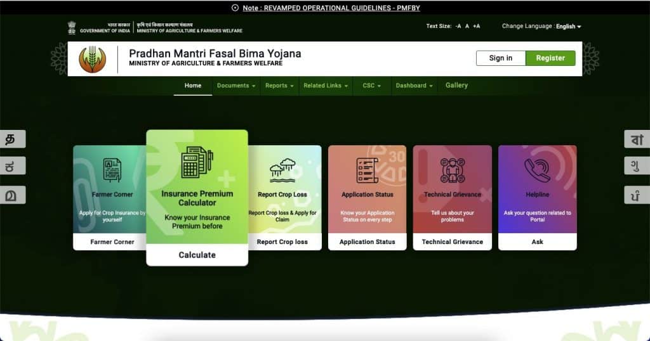Open the Change Language English dropdown
The image size is (650, 341).
568,27
